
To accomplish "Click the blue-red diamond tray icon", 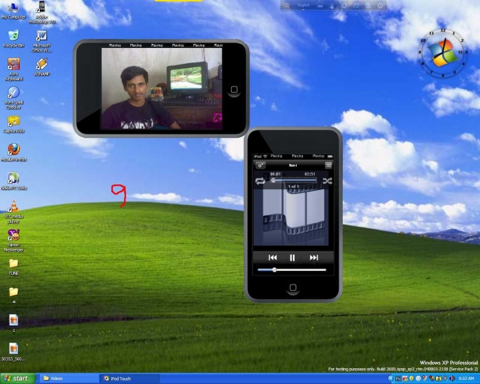I will pyautogui.click(x=451, y=379).
